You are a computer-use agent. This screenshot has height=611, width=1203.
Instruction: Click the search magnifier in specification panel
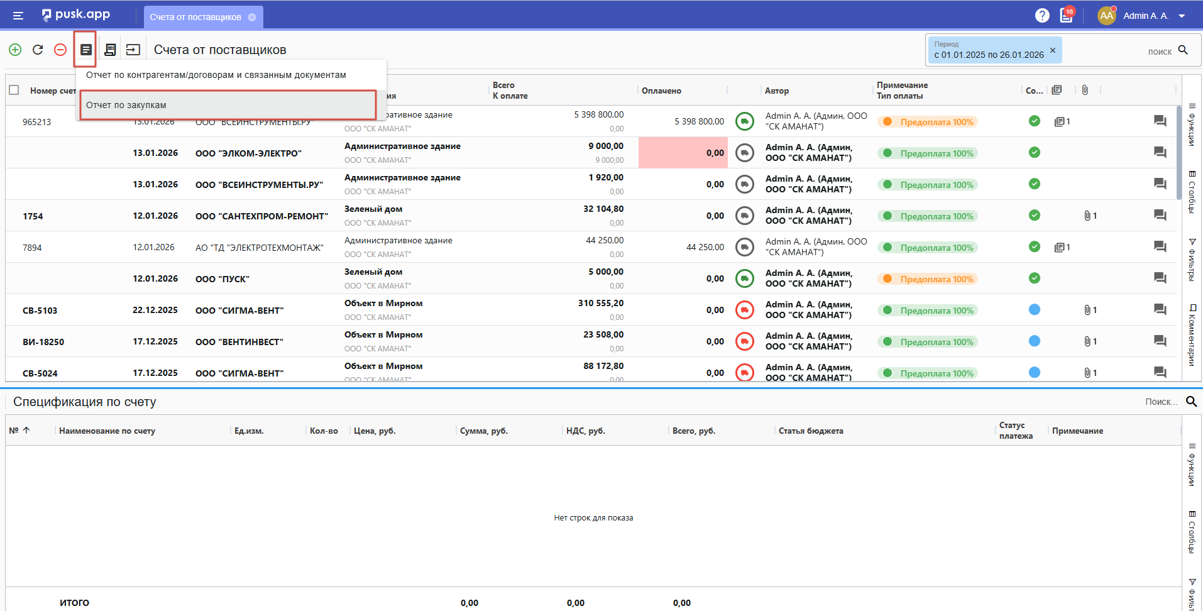pos(1191,402)
